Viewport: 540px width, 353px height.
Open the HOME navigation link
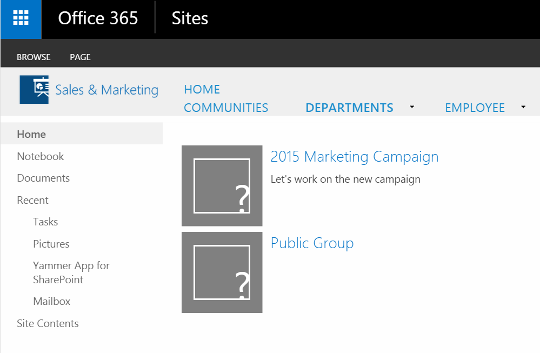point(202,90)
